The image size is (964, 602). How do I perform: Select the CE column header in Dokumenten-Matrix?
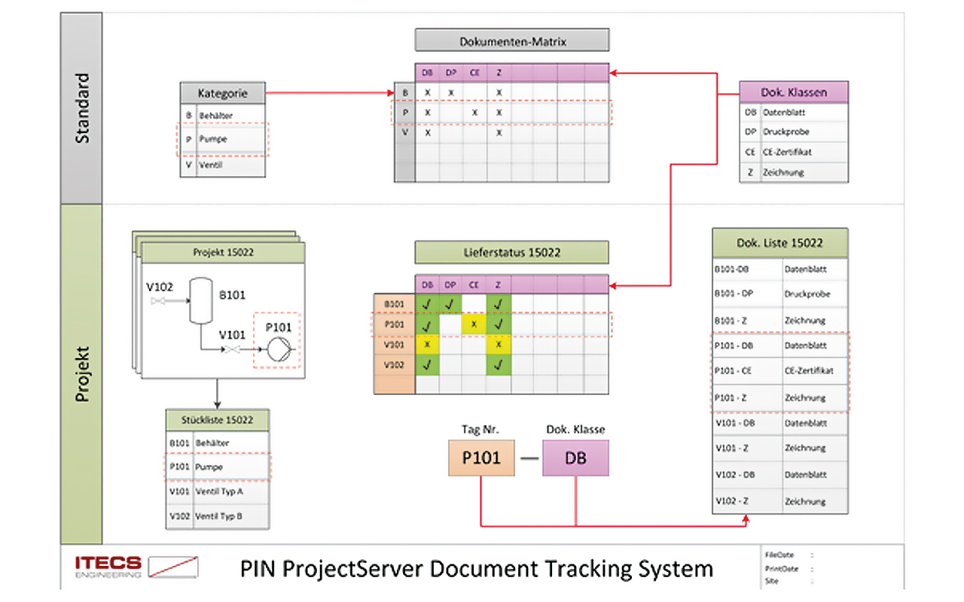point(474,73)
